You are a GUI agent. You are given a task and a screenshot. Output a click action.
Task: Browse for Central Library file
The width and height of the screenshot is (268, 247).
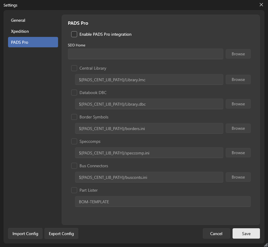click(x=238, y=79)
